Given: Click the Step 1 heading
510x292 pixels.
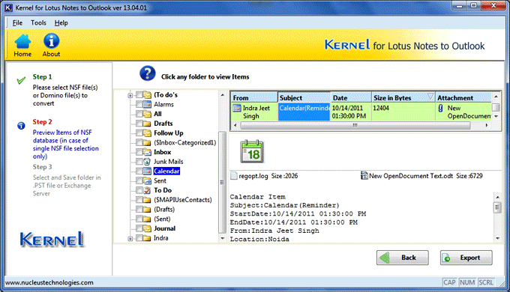Looking at the screenshot, I should pos(42,77).
